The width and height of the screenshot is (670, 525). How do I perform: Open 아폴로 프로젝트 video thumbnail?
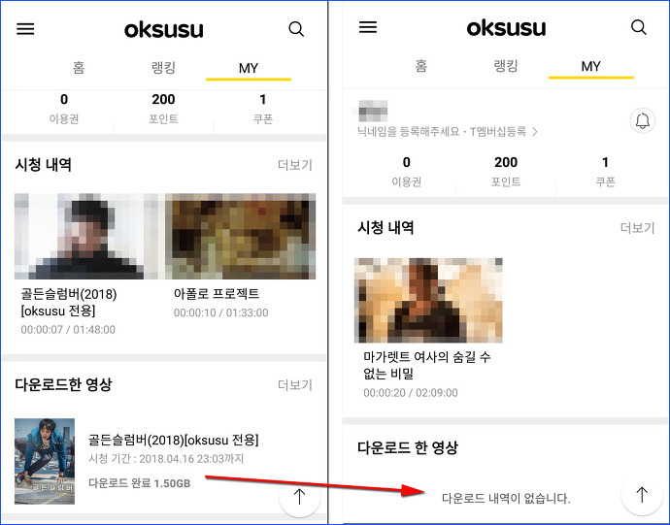coord(241,236)
